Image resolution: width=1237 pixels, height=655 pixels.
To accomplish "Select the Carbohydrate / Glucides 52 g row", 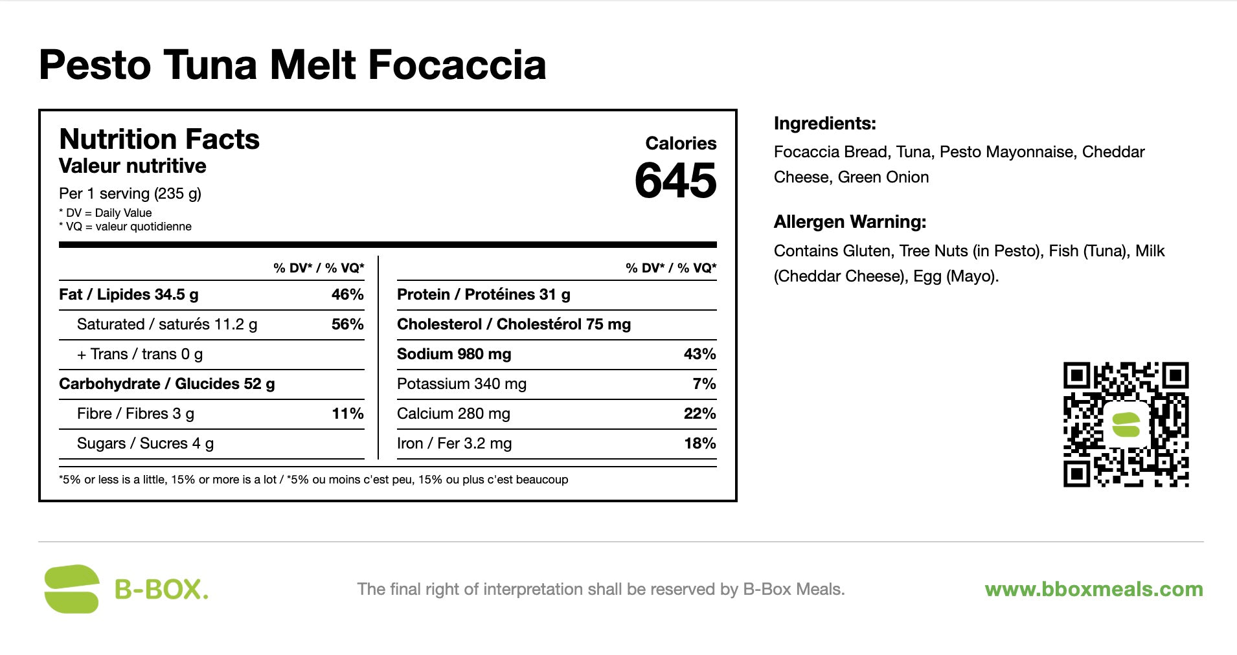I will tap(211, 384).
